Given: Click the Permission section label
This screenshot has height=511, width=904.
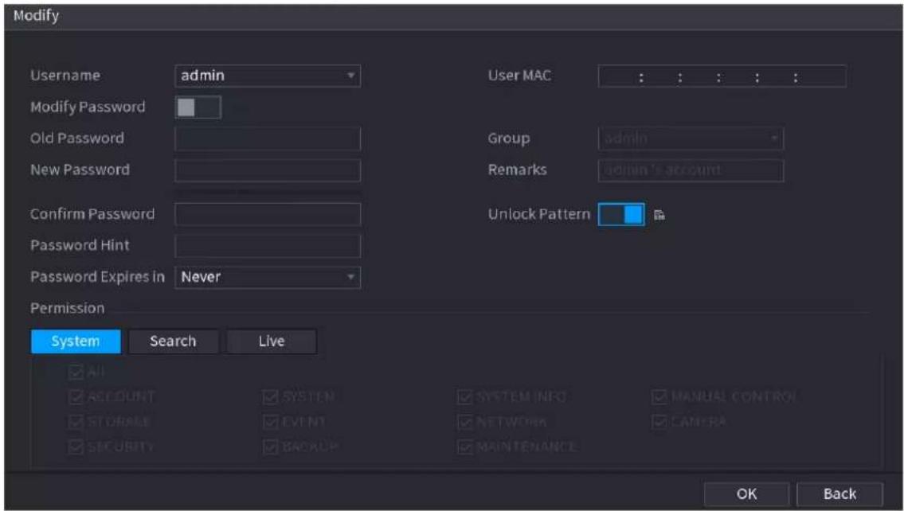Looking at the screenshot, I should [68, 308].
